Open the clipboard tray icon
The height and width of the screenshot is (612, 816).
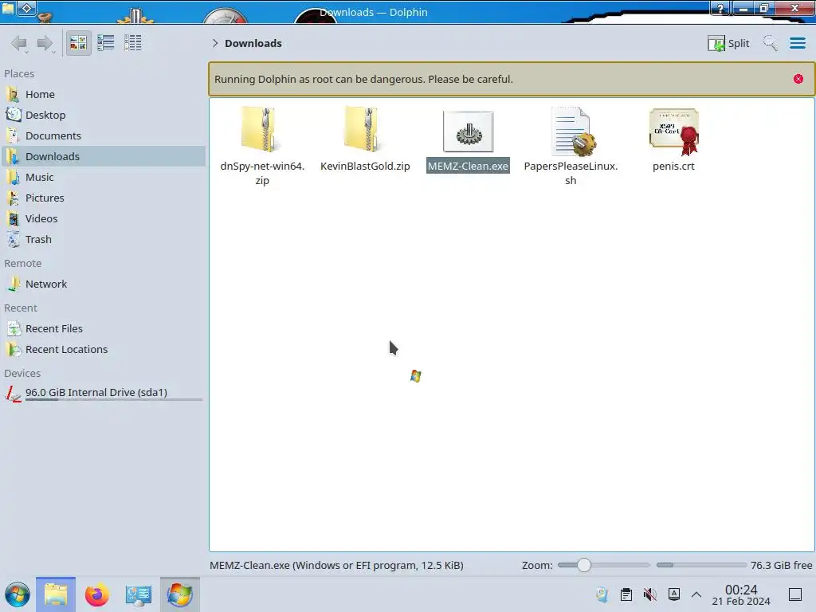tap(626, 594)
